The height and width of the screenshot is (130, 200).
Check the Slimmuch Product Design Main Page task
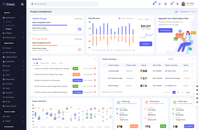point(33,74)
